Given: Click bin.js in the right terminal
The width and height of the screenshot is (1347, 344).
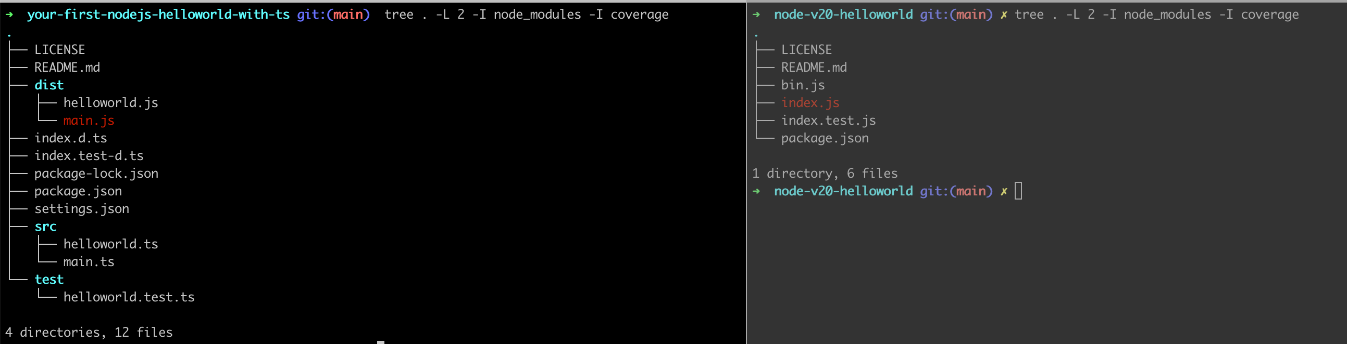Looking at the screenshot, I should tap(803, 85).
